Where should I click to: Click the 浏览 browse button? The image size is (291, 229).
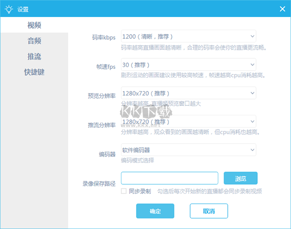241,178
